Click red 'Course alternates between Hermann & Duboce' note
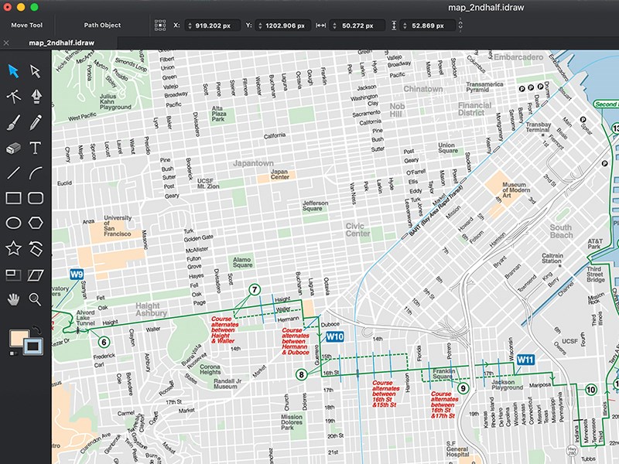The image size is (619, 464). [x=296, y=341]
